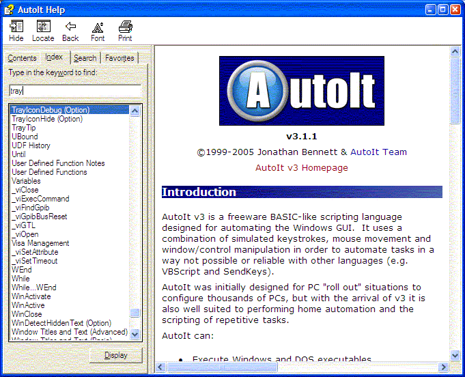465x377 pixels.
Task: Select the 'While' index entry
Action: pyautogui.click(x=20, y=279)
